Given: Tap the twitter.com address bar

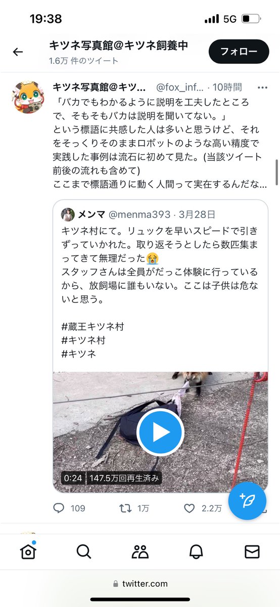Looking at the screenshot, I should tap(140, 583).
